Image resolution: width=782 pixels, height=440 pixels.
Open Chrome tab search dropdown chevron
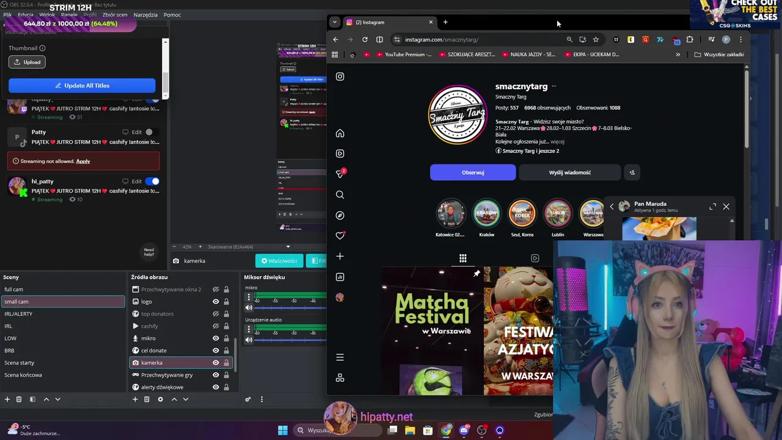[334, 22]
